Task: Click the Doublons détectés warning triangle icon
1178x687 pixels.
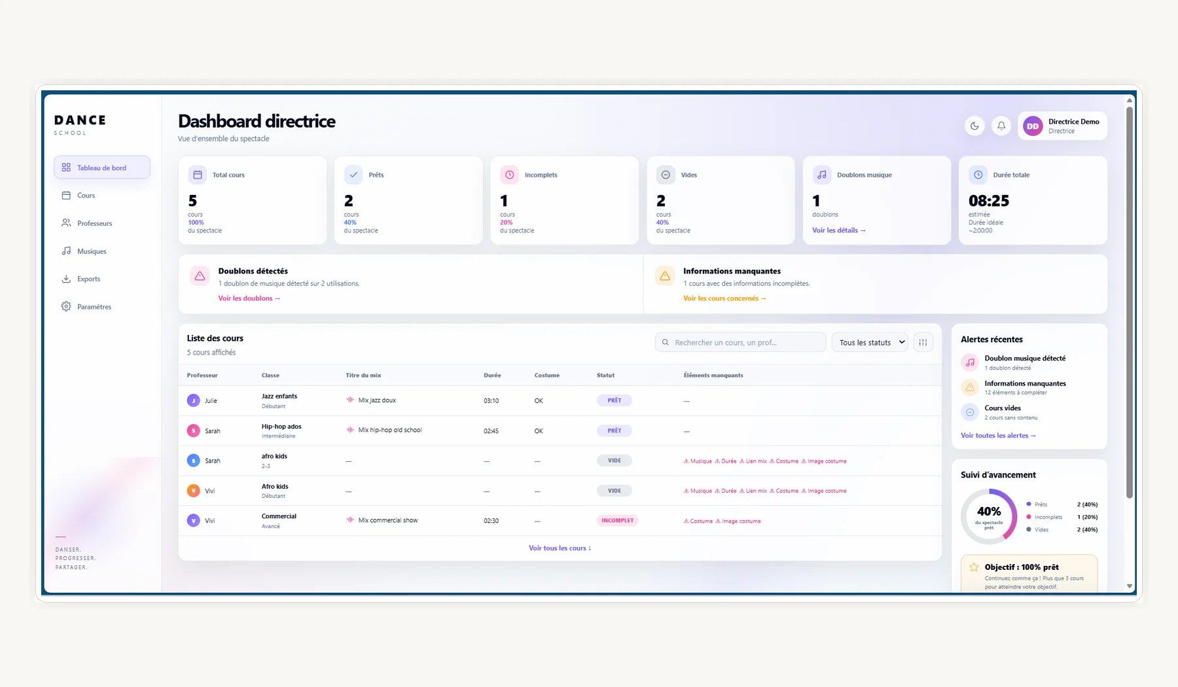Action: tap(200, 276)
